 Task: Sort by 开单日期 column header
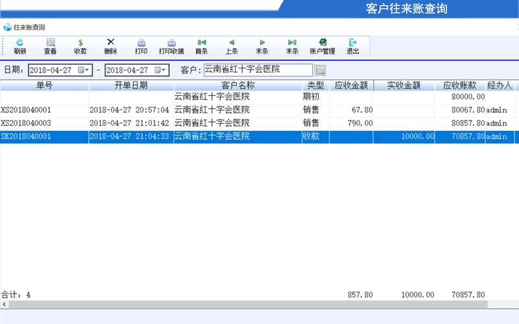131,86
